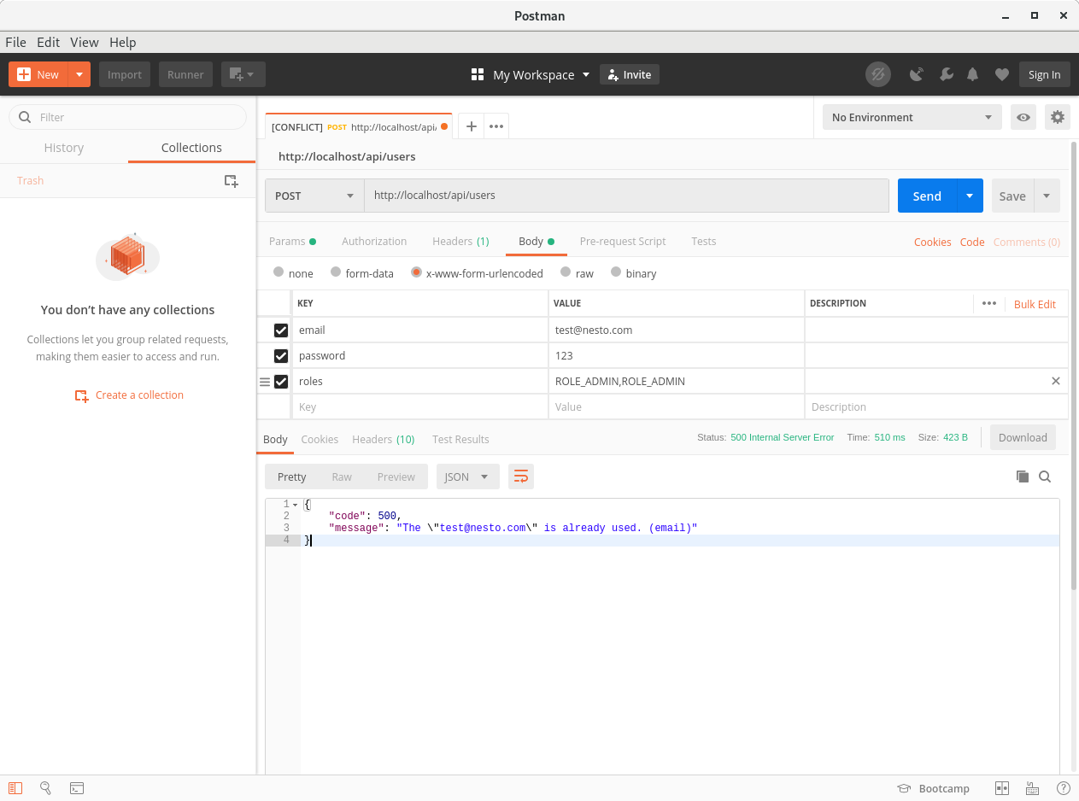
Task: Click the sidebar Filter search field
Action: coord(127,117)
